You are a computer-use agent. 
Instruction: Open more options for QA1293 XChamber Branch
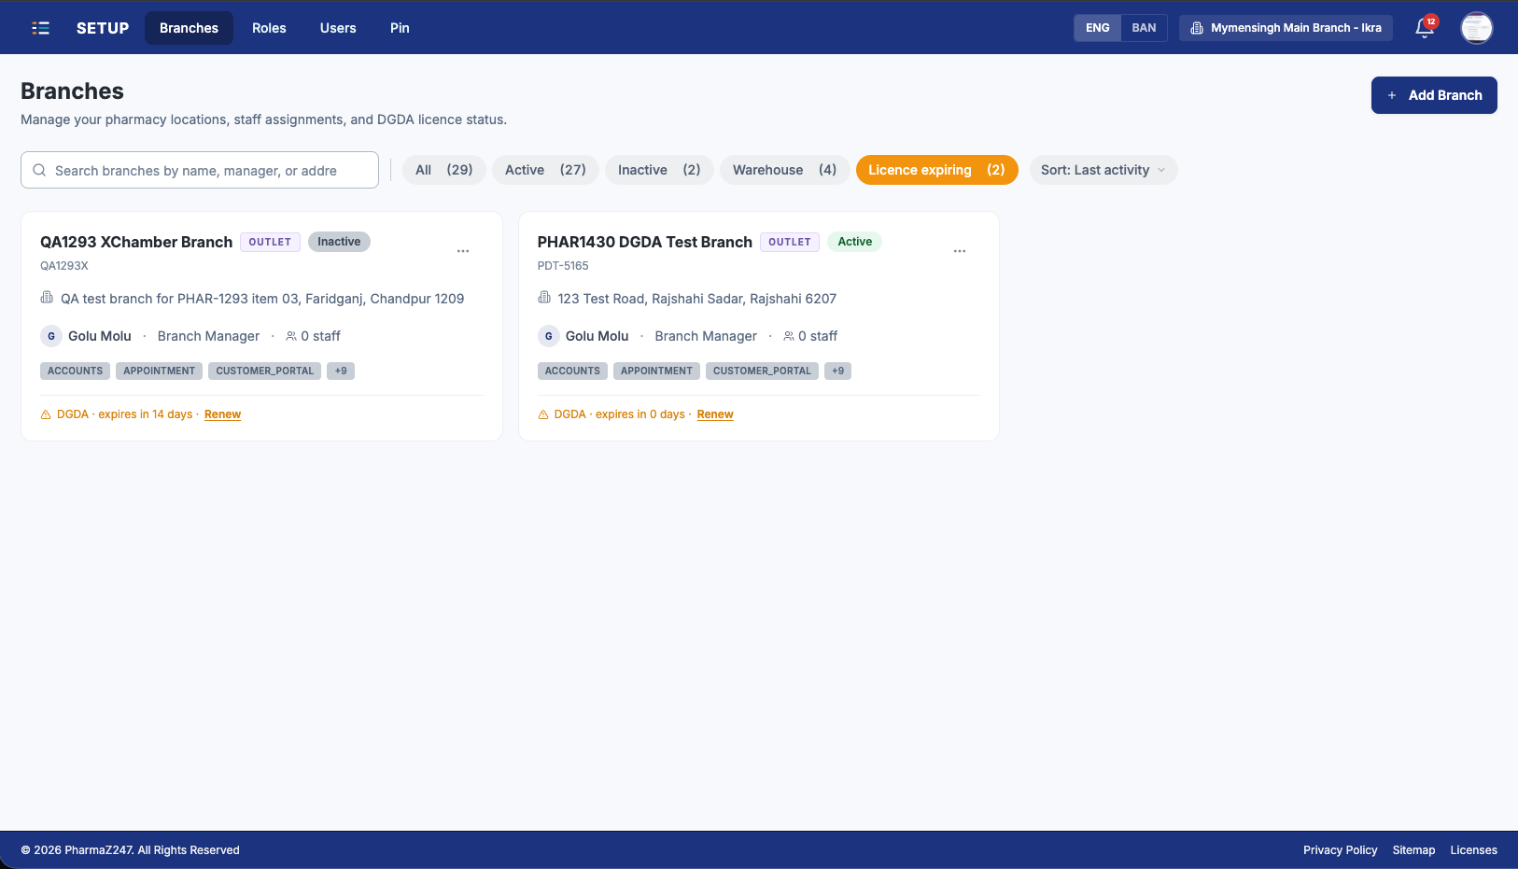(463, 251)
